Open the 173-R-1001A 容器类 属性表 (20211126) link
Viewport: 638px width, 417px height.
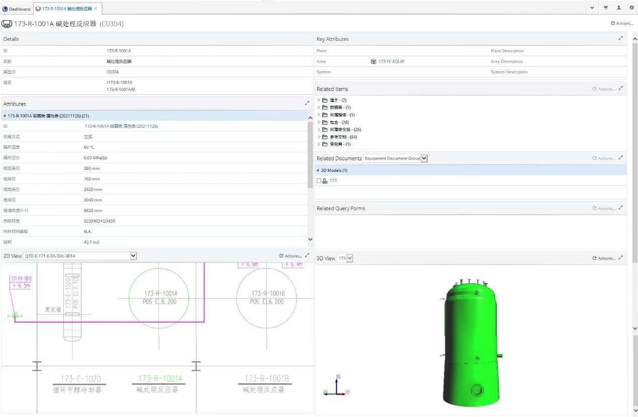(x=121, y=126)
